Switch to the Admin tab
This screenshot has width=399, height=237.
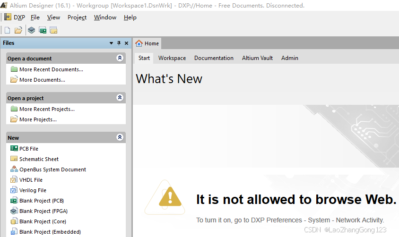pyautogui.click(x=290, y=58)
